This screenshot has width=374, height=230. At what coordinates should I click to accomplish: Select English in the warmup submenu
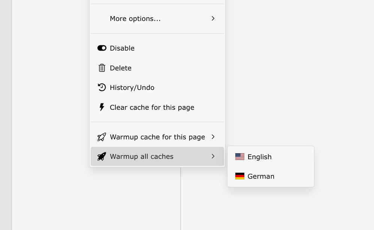(x=259, y=157)
